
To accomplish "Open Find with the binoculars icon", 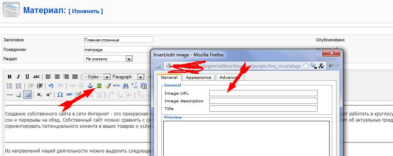I will click(x=126, y=86).
